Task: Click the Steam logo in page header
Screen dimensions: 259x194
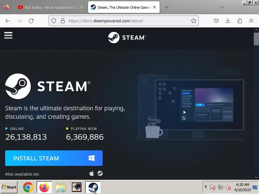Action: click(127, 38)
